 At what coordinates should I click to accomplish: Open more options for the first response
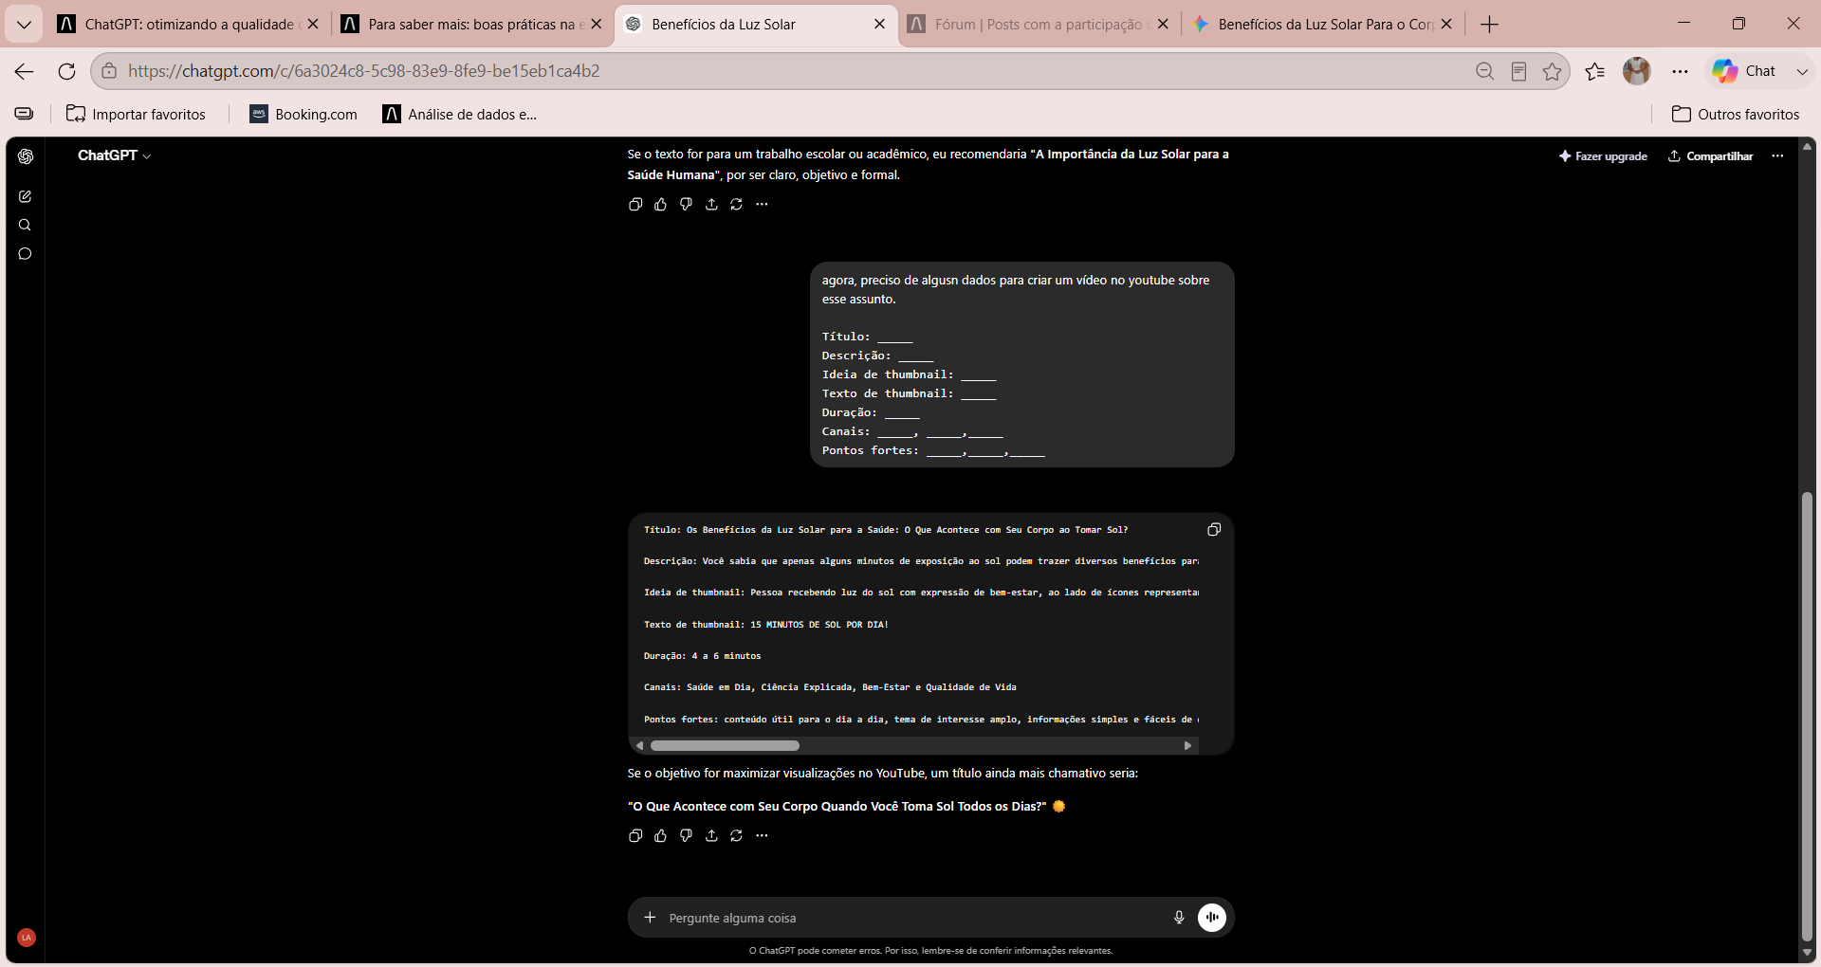click(x=762, y=204)
